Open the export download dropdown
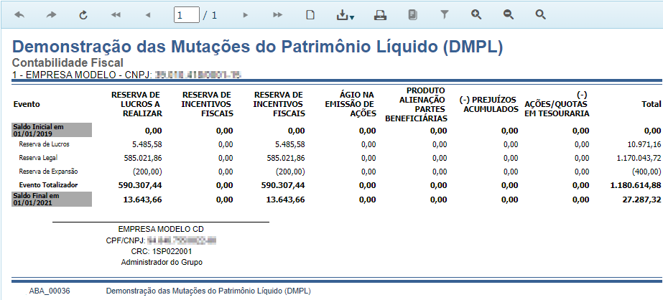 click(x=346, y=15)
